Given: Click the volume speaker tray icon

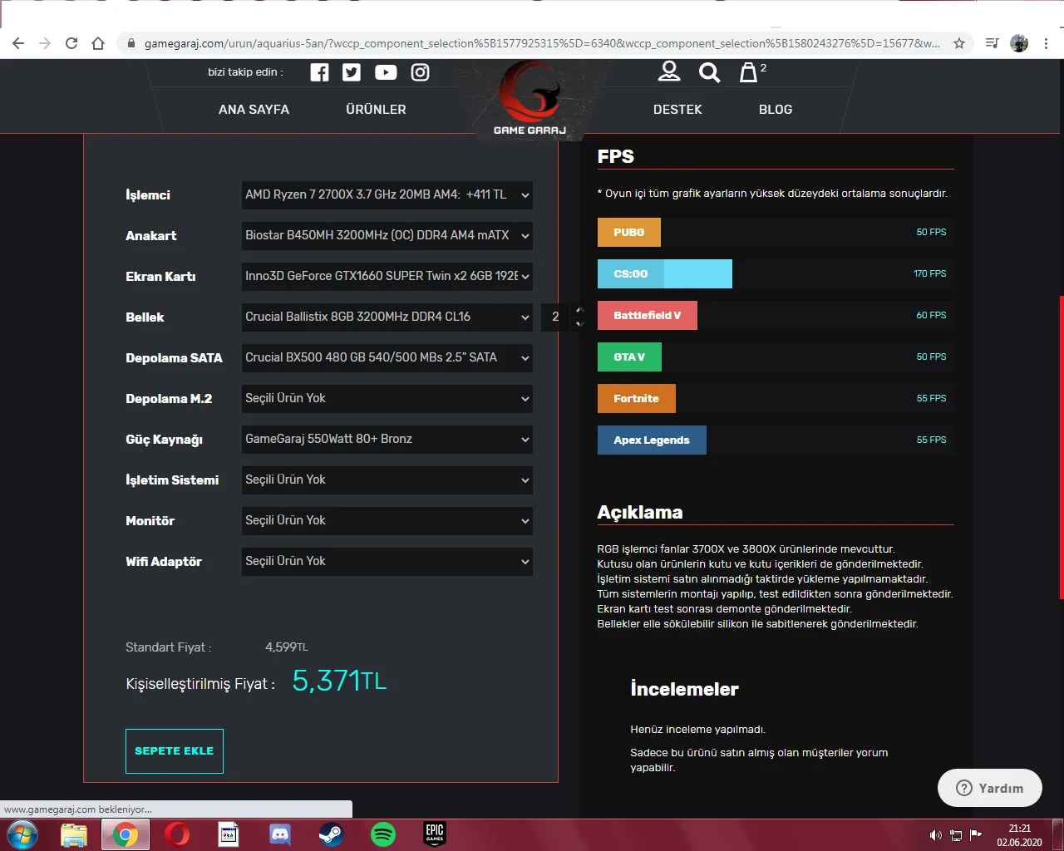Looking at the screenshot, I should tap(935, 835).
